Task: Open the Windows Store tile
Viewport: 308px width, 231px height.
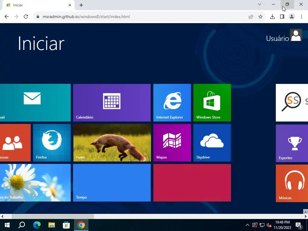Action: point(212,103)
